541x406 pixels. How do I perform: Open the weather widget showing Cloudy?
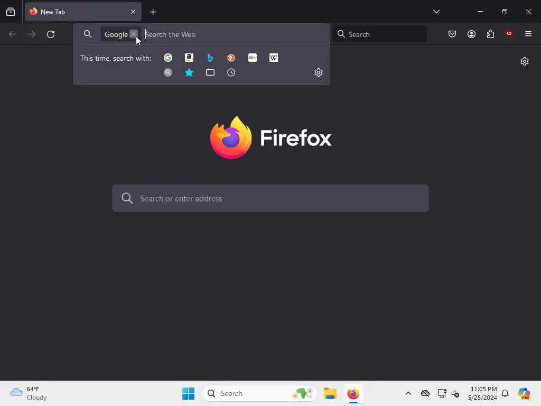(x=29, y=393)
